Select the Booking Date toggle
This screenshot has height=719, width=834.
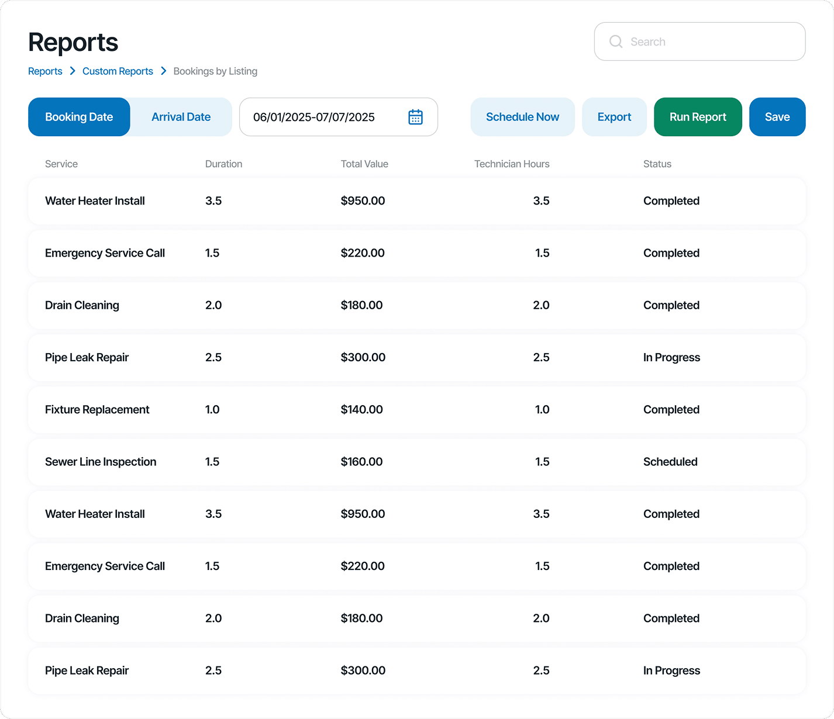tap(79, 117)
